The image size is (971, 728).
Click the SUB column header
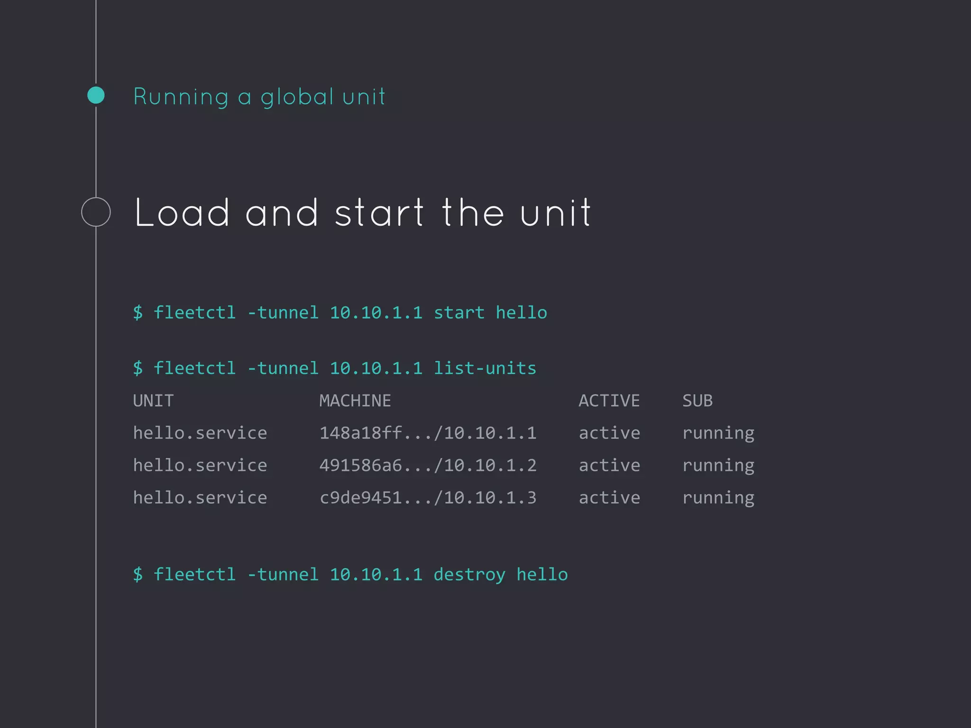click(697, 401)
